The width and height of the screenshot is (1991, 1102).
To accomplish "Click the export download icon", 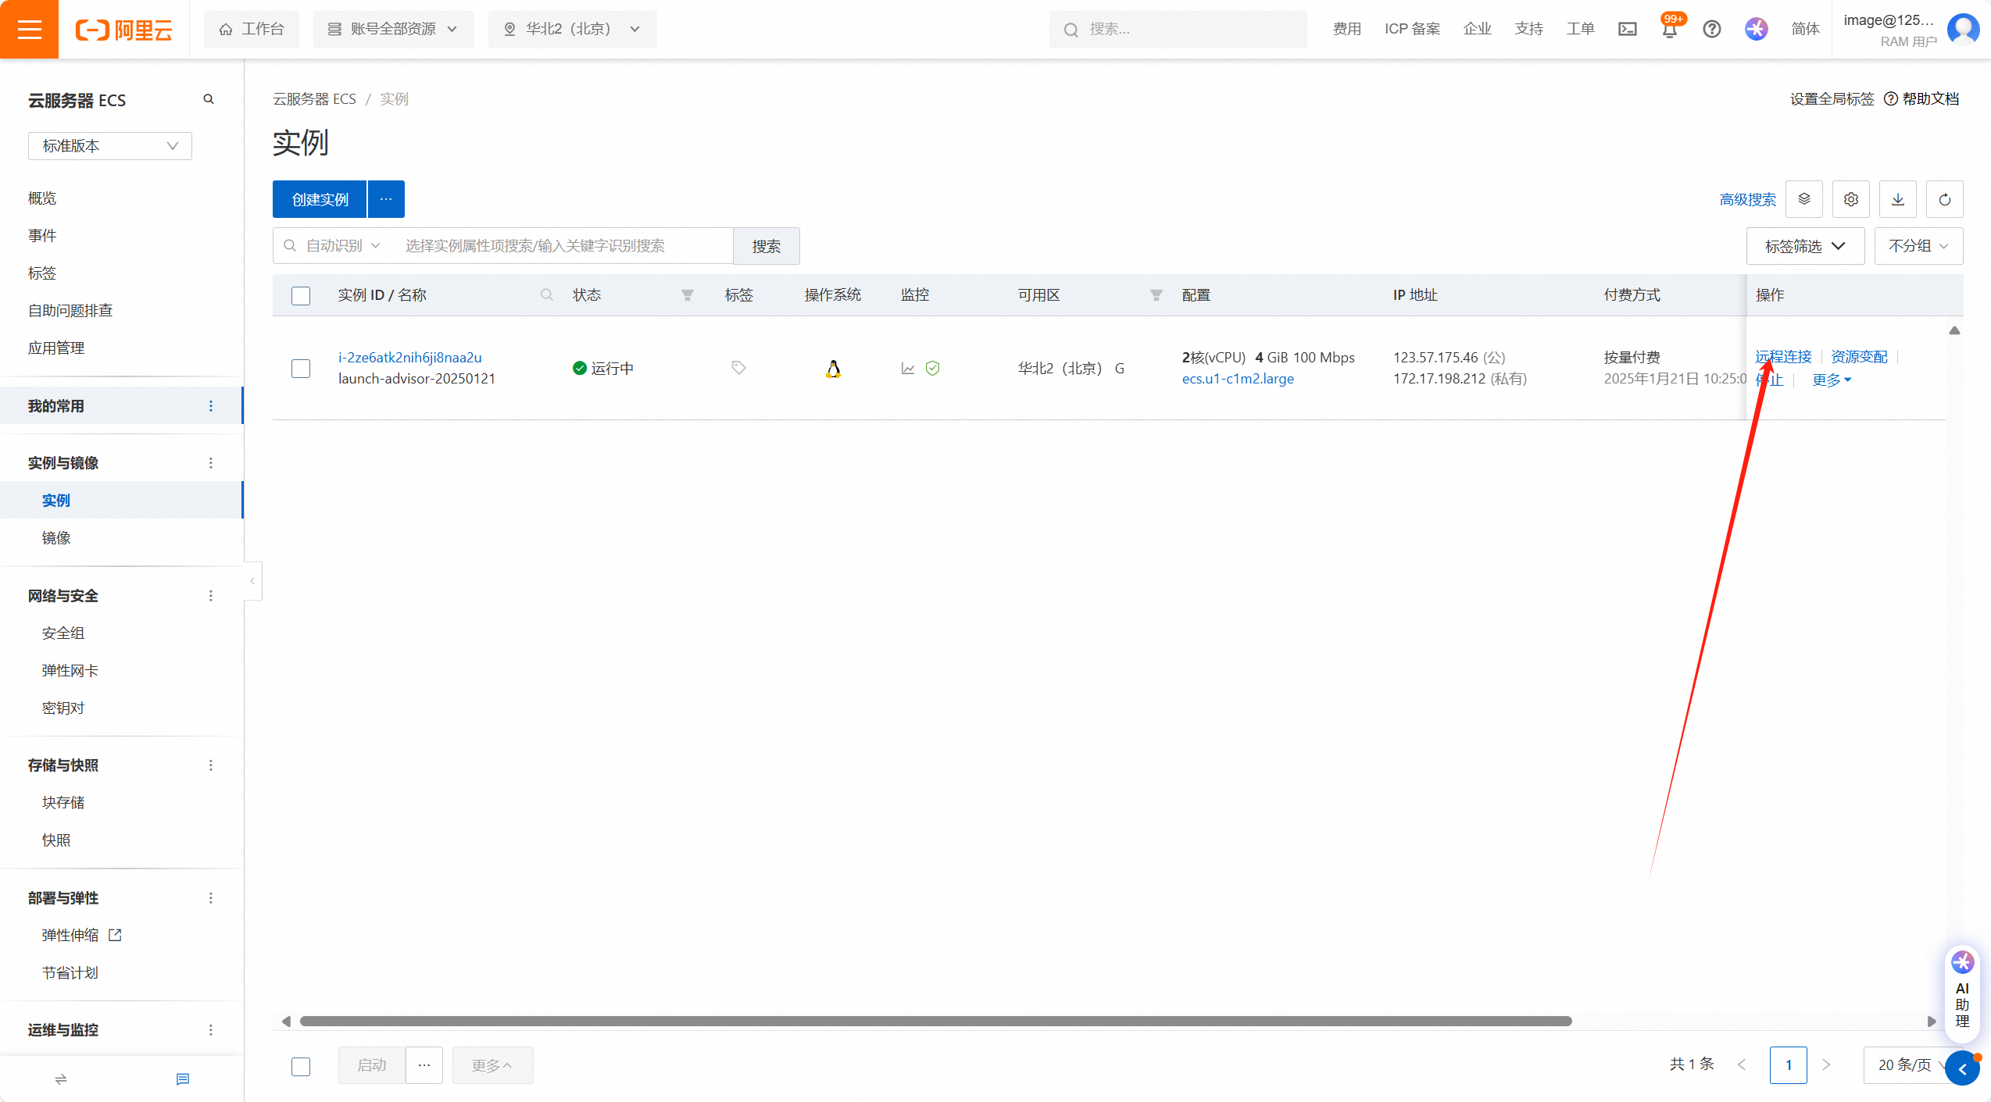I will pyautogui.click(x=1897, y=200).
